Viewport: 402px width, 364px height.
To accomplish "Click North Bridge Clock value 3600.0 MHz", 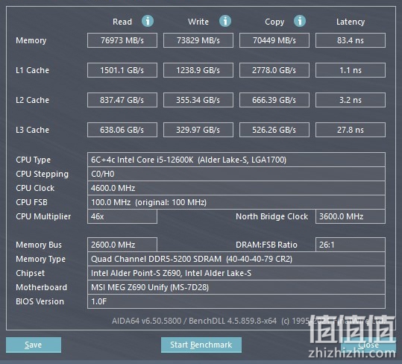I will (x=351, y=216).
